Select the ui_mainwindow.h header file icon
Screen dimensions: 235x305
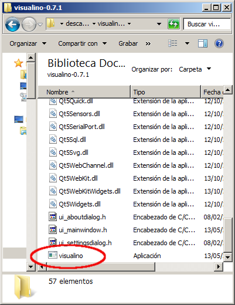pos(53,230)
